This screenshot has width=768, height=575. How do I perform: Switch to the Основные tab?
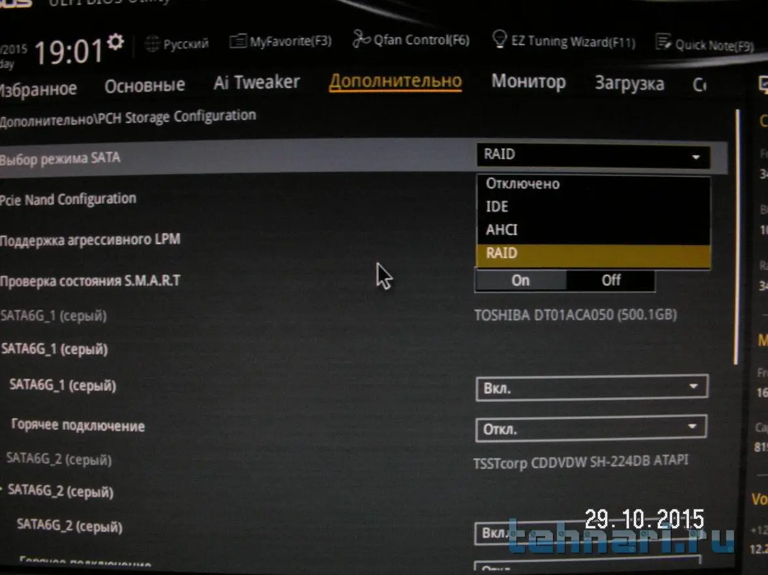tap(145, 86)
